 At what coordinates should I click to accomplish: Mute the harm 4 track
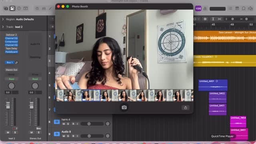click(64, 124)
